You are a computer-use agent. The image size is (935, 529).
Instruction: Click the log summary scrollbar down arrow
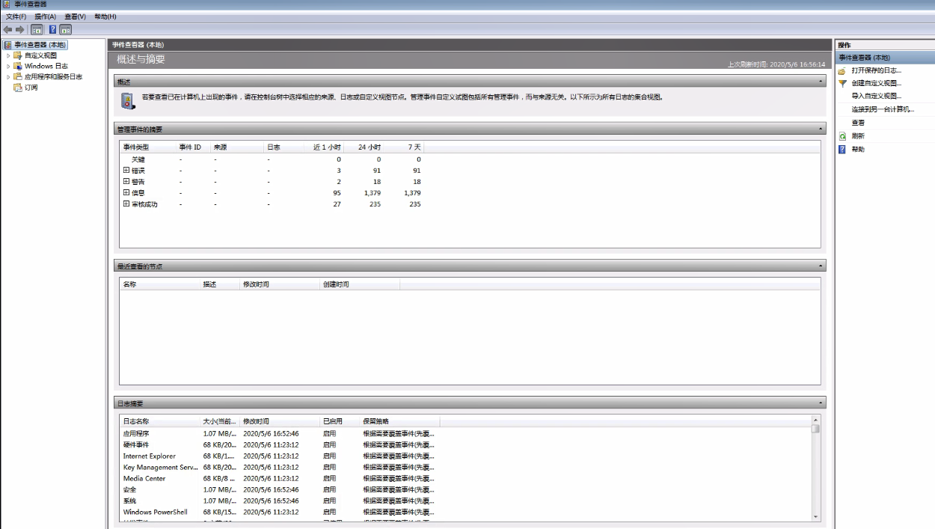point(816,516)
